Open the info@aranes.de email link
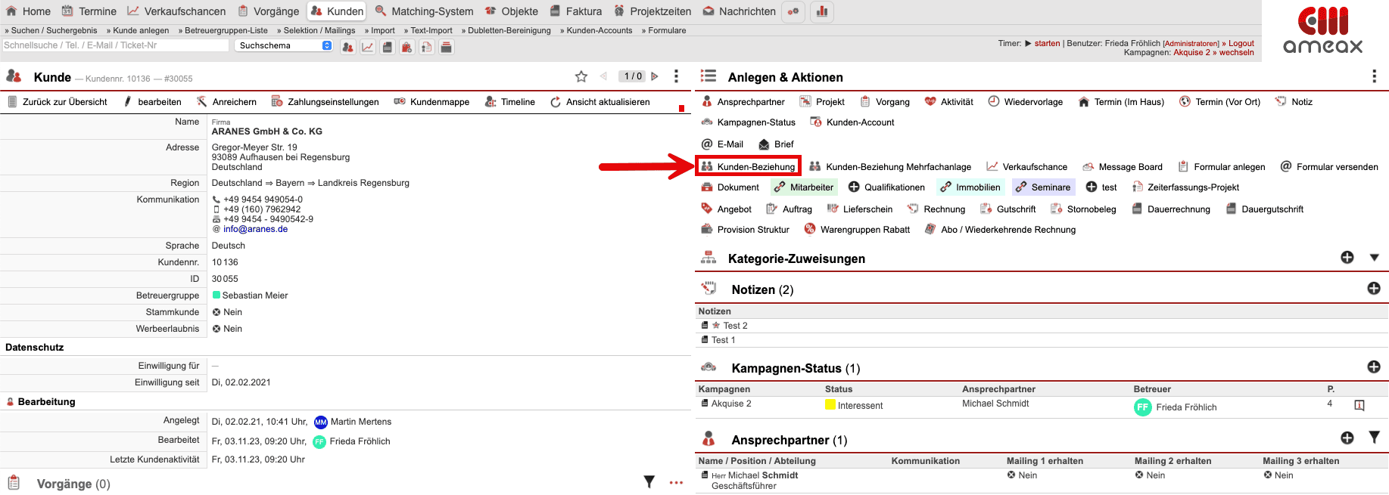 pos(255,229)
